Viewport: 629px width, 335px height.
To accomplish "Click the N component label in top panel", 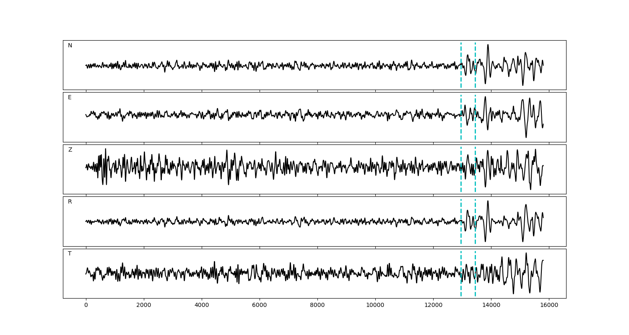I will (70, 46).
